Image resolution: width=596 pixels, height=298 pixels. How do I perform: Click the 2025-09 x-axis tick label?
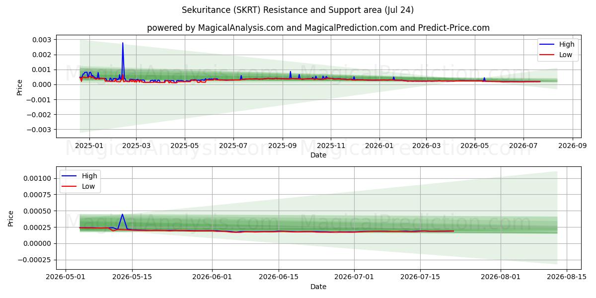[x=283, y=146]
